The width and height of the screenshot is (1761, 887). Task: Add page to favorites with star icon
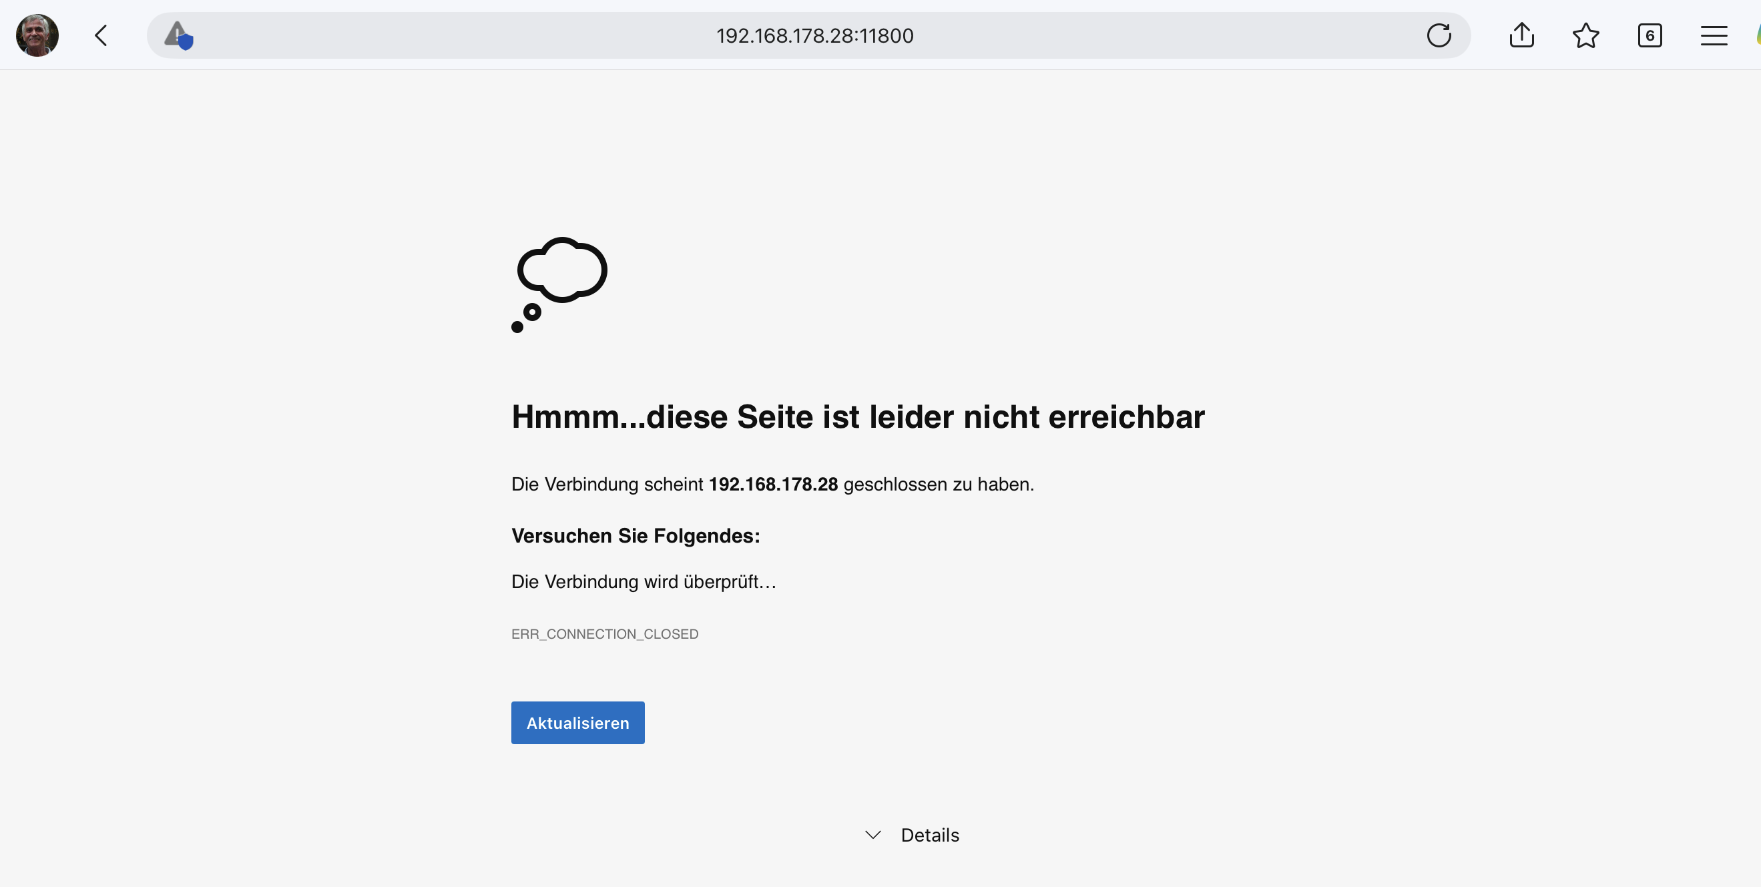tap(1585, 35)
